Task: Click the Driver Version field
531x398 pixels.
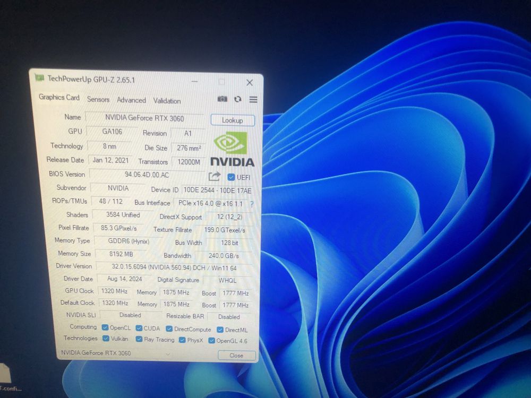Action: pos(174,267)
